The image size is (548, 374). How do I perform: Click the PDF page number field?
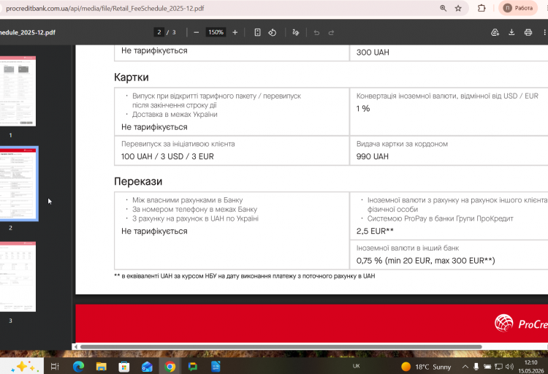(159, 32)
